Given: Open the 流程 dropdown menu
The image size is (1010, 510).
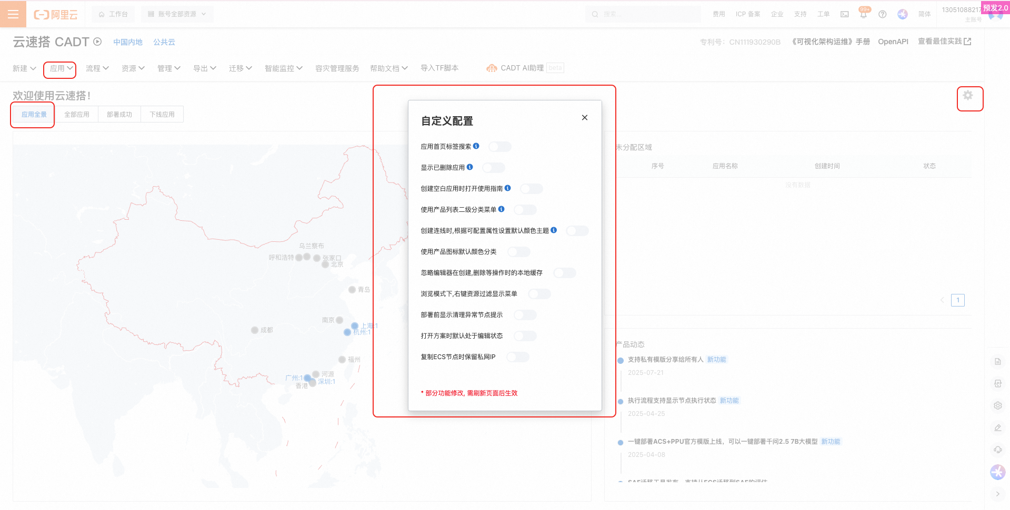Looking at the screenshot, I should click(97, 68).
